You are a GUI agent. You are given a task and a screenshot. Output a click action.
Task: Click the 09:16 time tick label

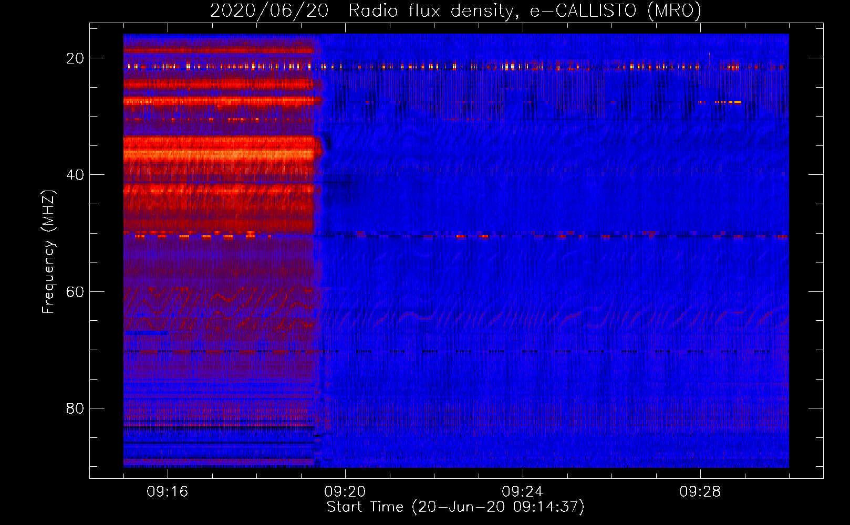168,492
